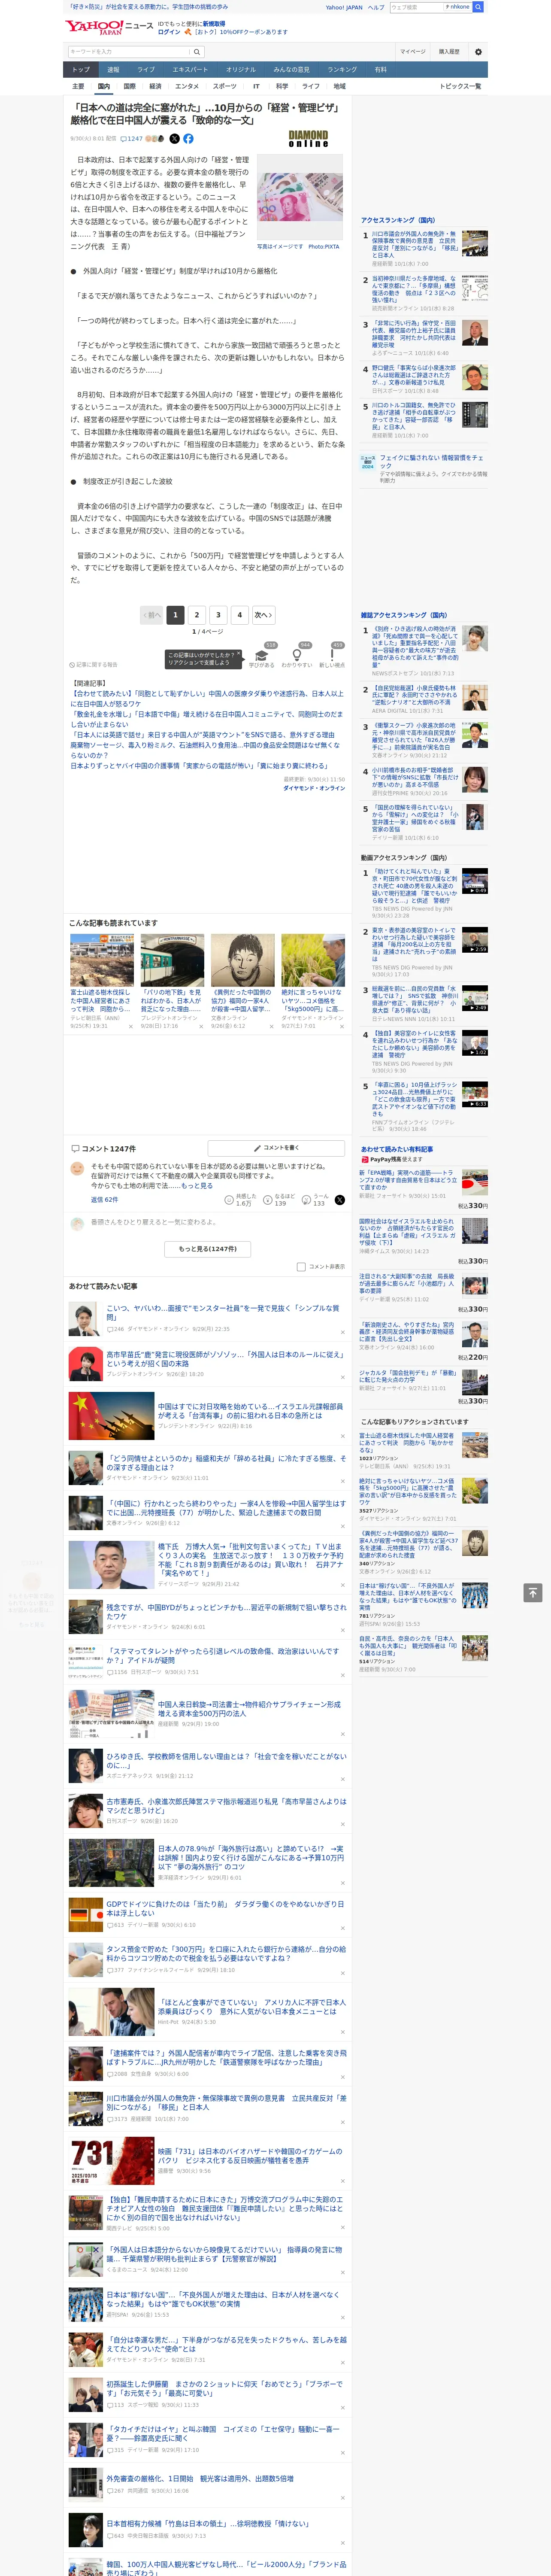Viewport: 551px width, 2576px height.
Task: Click the 学びがある reaction icon
Action: [x=262, y=655]
